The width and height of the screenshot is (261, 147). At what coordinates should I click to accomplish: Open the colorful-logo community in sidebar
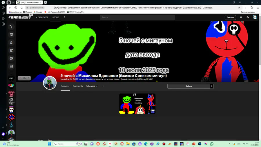pos(11,86)
